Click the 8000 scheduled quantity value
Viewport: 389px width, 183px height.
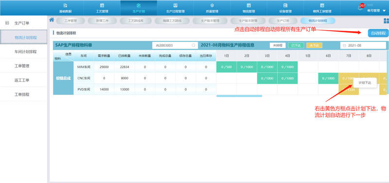pos(124,78)
